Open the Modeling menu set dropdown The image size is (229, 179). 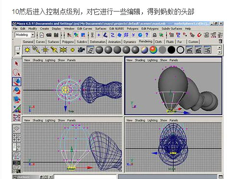pyautogui.click(x=25, y=35)
